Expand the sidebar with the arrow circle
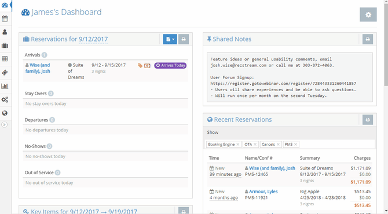388x214 pixels. point(4,125)
